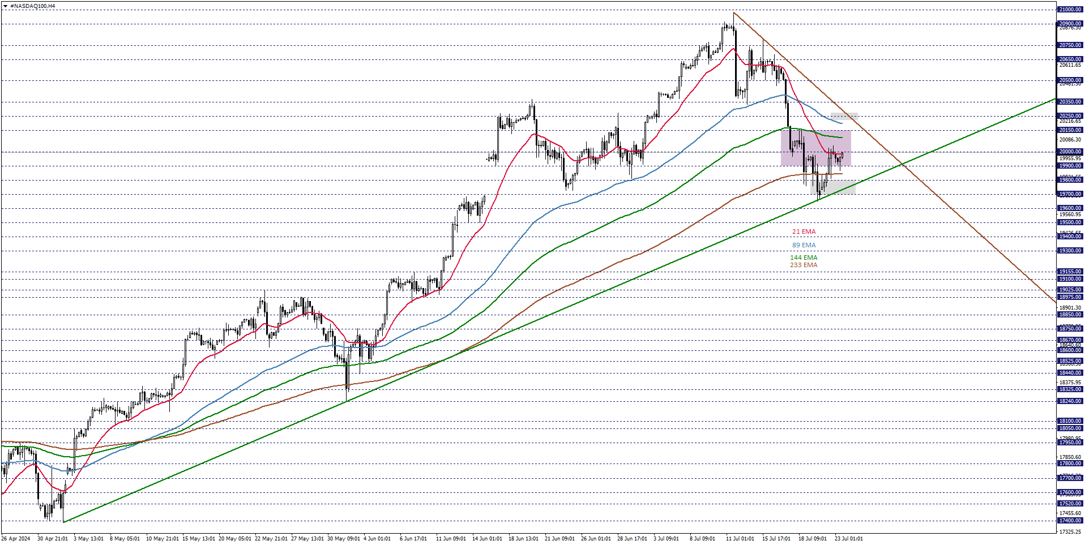This screenshot has width=1085, height=545.
Task: Select the 20000.00 level price tag
Action: point(1070,152)
